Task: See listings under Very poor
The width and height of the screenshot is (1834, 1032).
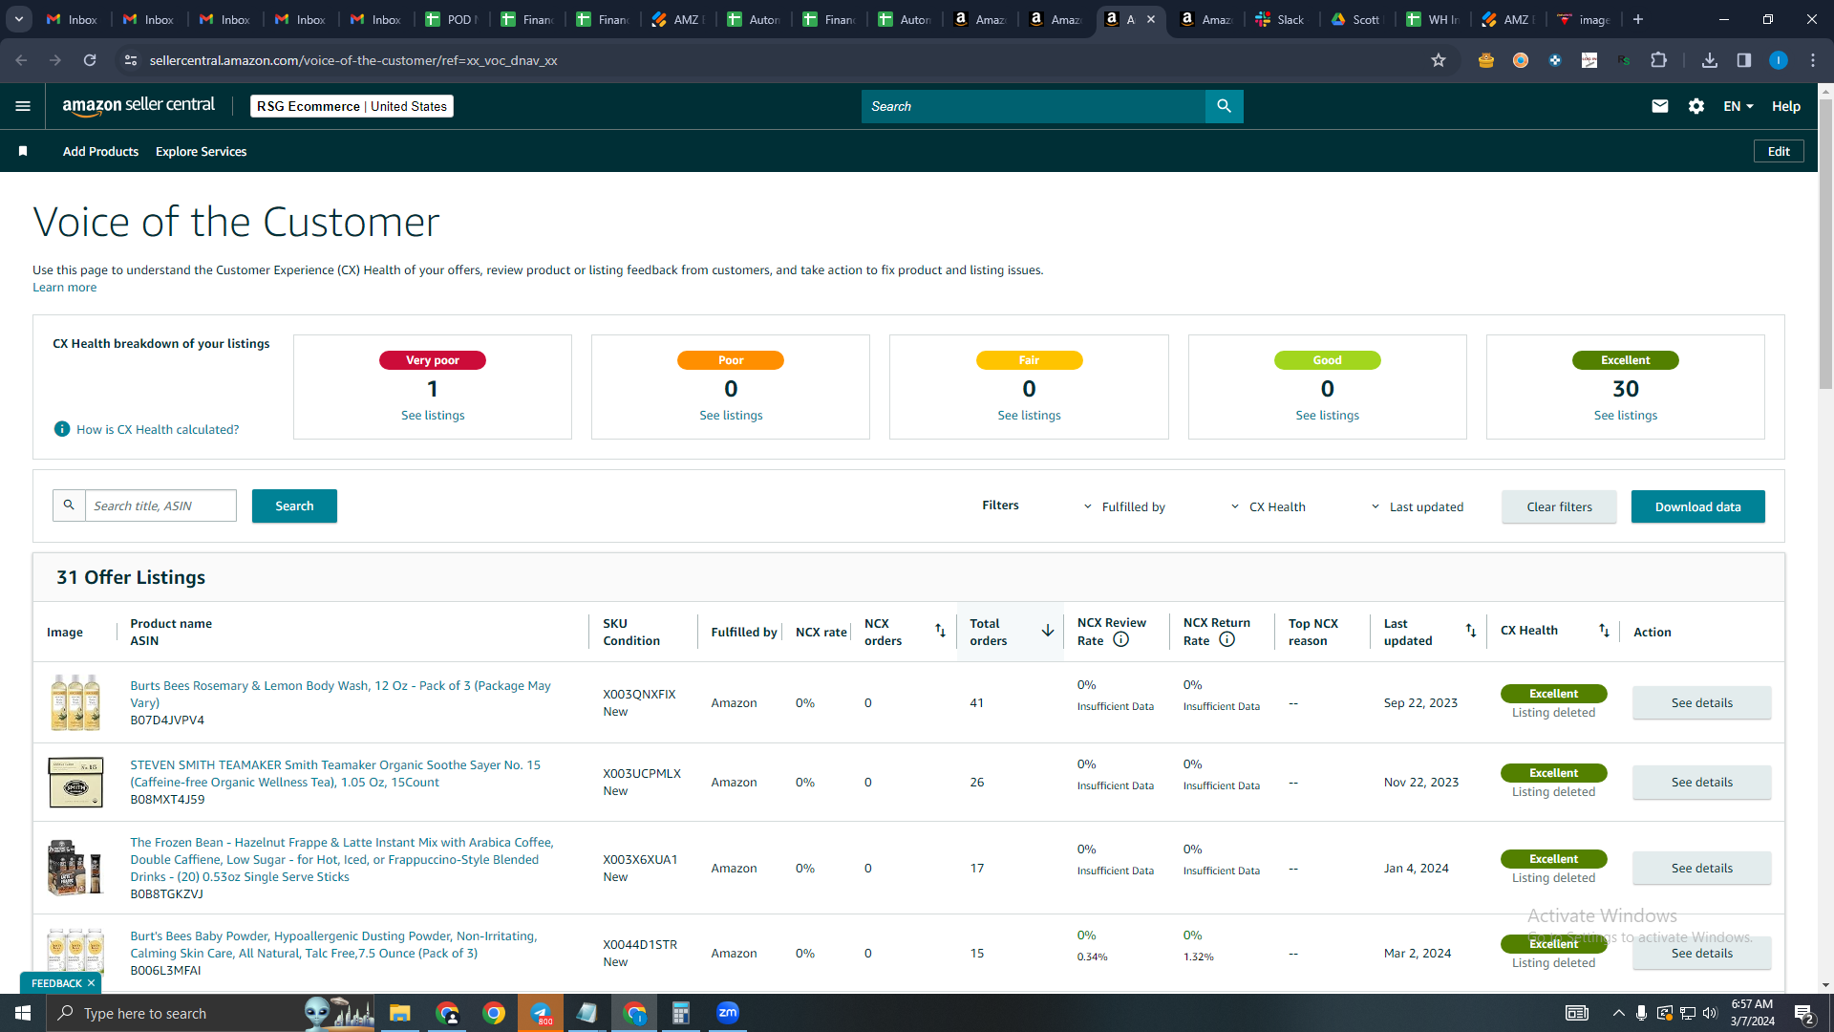Action: pos(433,415)
